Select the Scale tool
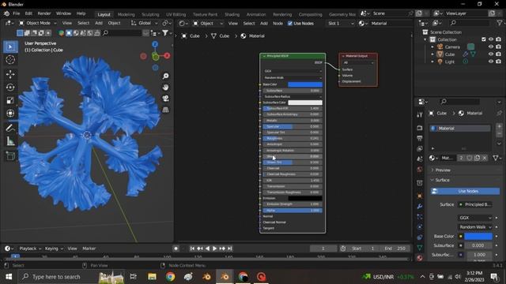Viewport: 506px width, 284px height. coord(10,100)
